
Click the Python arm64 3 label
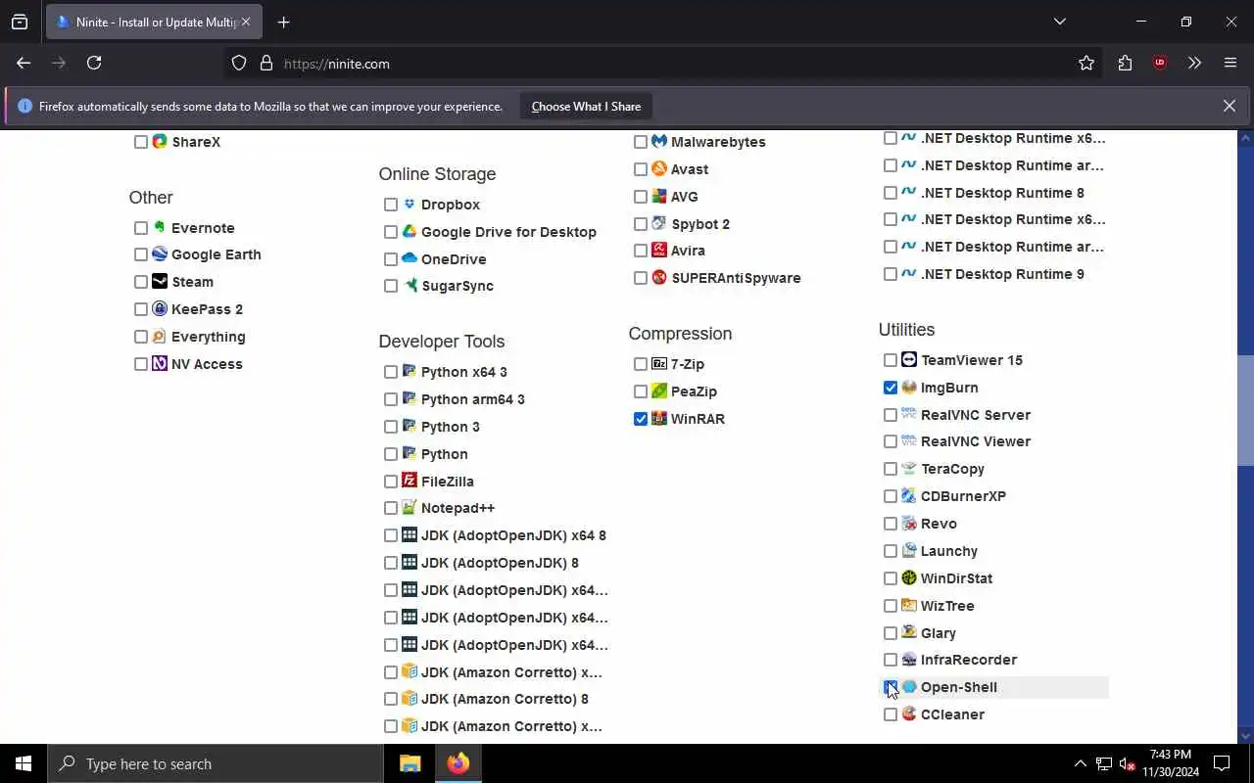(473, 399)
